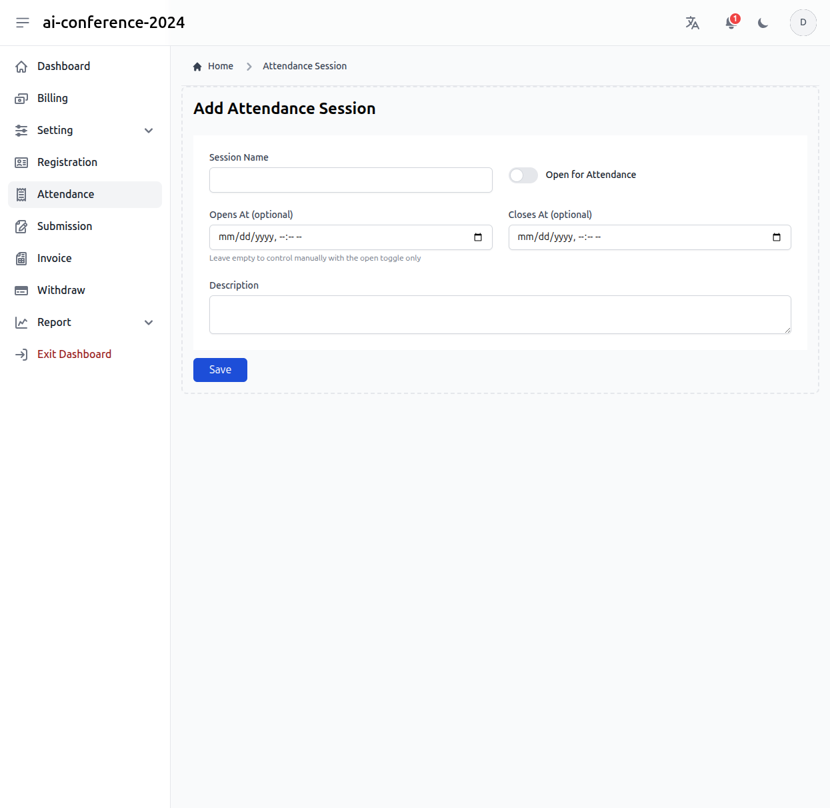The height and width of the screenshot is (808, 830).
Task: Click the Description resize handle
Action: (787, 330)
